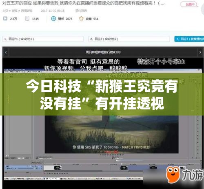Click the right arrow on the player banner

click(200, 52)
